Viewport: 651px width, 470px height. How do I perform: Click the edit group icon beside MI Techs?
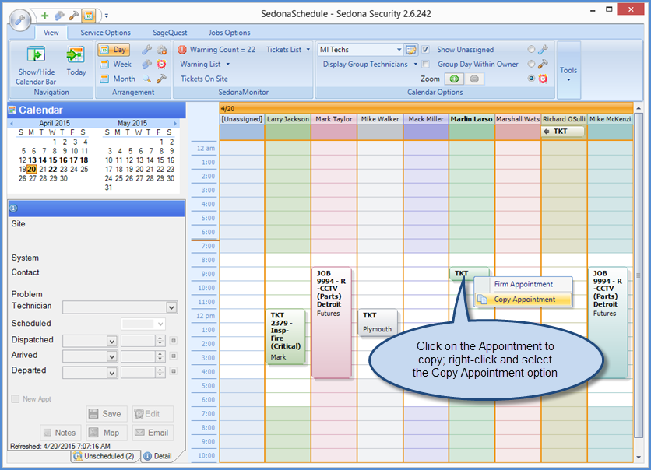[411, 50]
